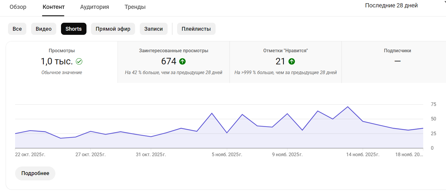Viewport: 446px width, 191px height.
Task: Click green up arrow next to 674
Action: click(182, 61)
